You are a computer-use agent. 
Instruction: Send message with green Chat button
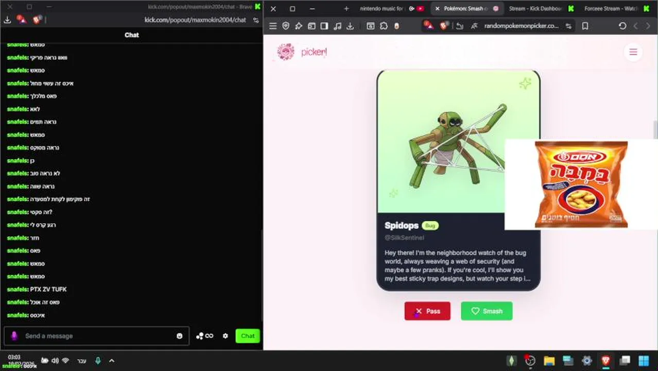tap(248, 335)
